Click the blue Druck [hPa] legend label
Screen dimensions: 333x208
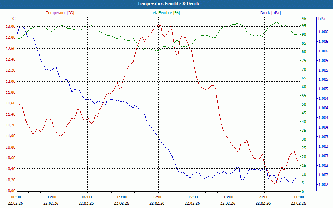(270, 13)
